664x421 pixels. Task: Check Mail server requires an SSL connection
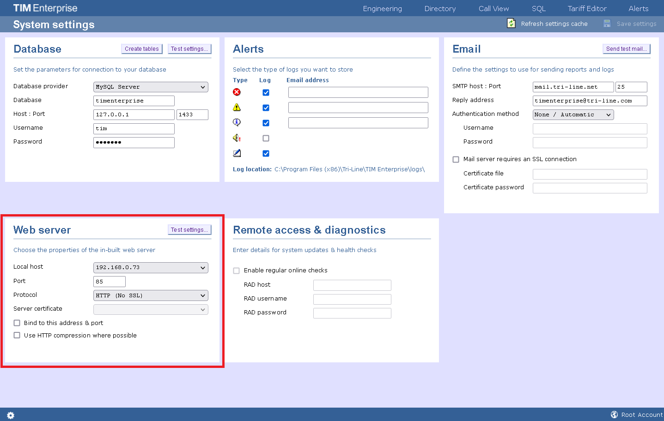pyautogui.click(x=456, y=159)
